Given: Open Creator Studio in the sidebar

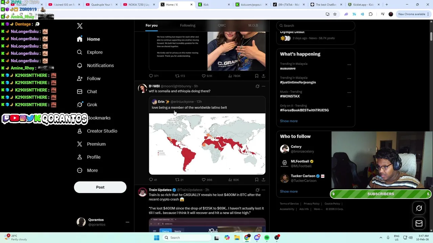Looking at the screenshot, I should (x=97, y=131).
